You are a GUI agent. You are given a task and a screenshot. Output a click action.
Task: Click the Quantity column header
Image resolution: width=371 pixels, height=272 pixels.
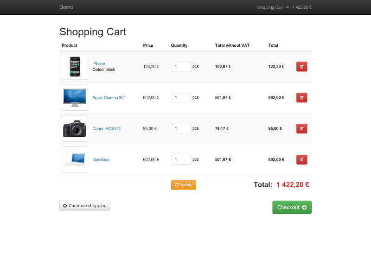179,45
